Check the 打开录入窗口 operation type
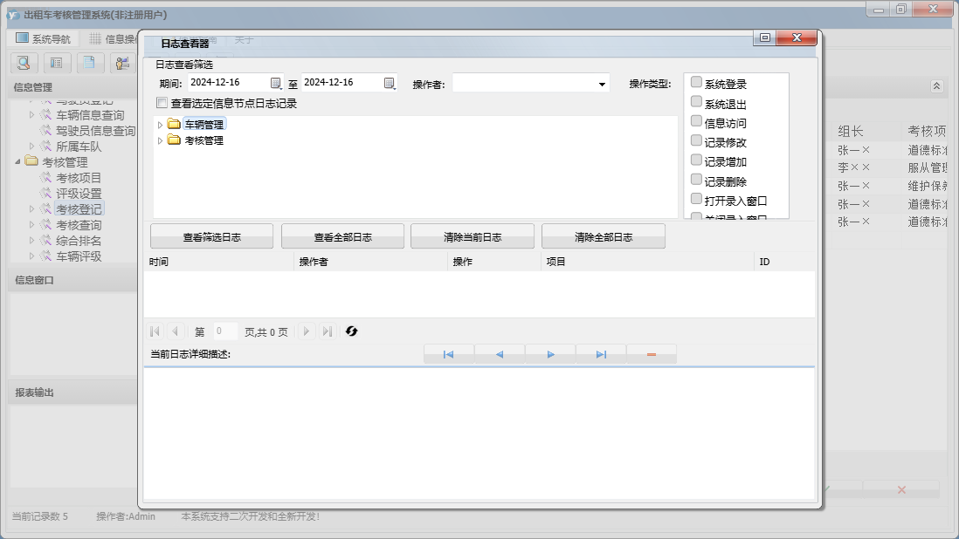The image size is (959, 539). coord(696,198)
